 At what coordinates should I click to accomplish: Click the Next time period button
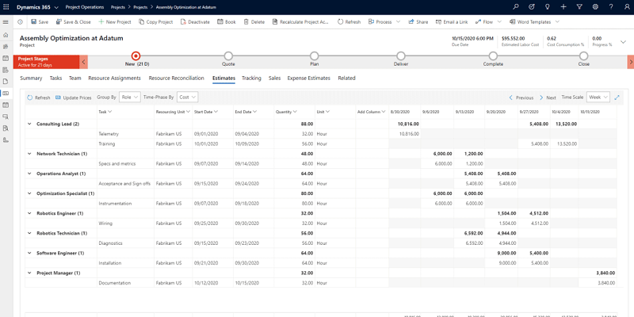[548, 97]
